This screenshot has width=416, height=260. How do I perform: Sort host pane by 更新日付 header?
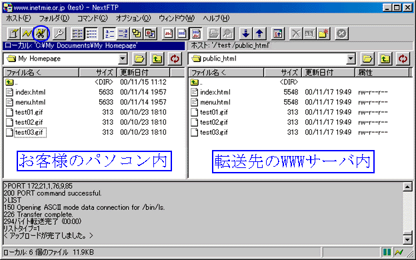329,73
